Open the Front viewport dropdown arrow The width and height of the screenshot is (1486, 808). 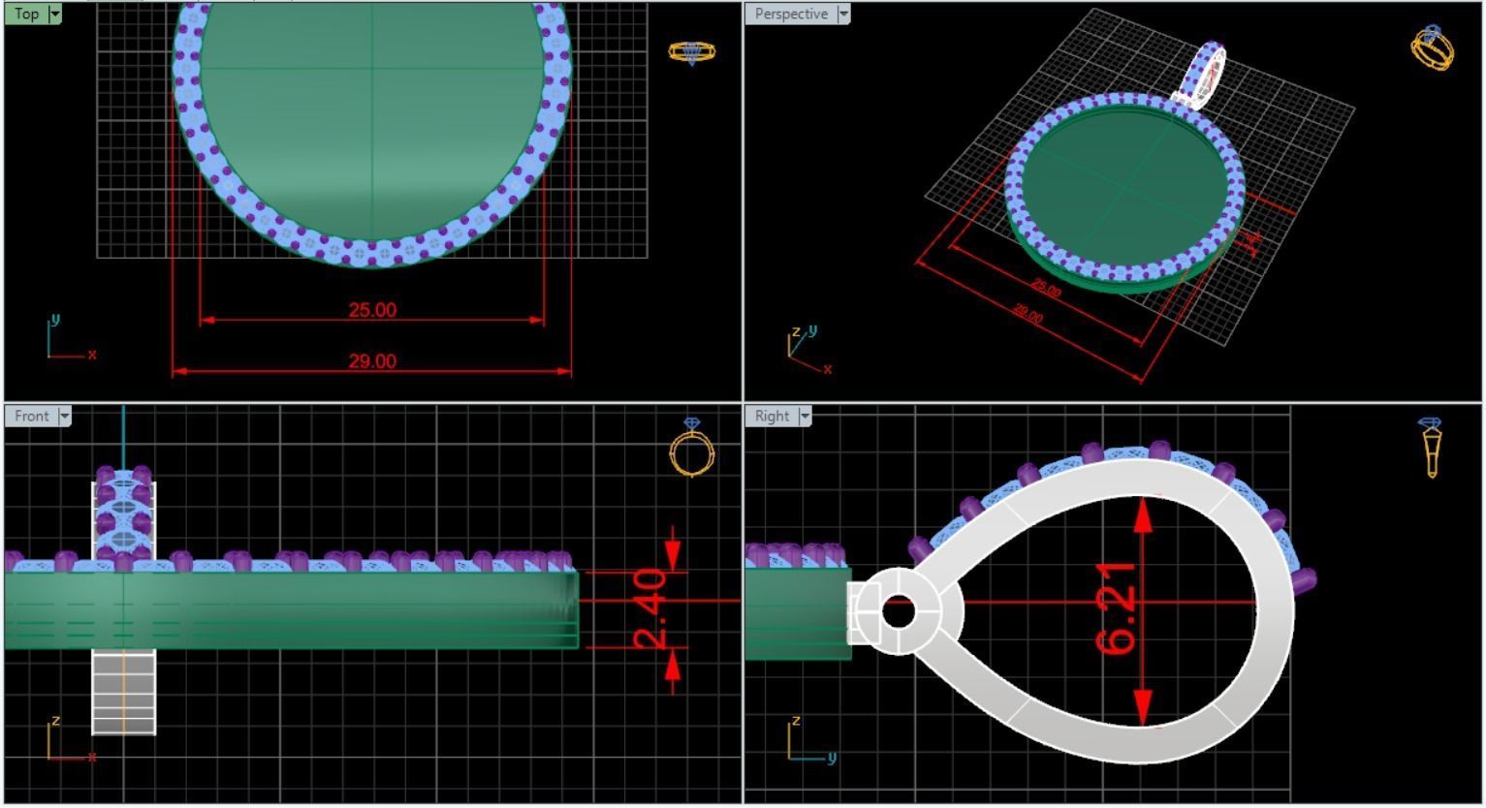coord(65,416)
